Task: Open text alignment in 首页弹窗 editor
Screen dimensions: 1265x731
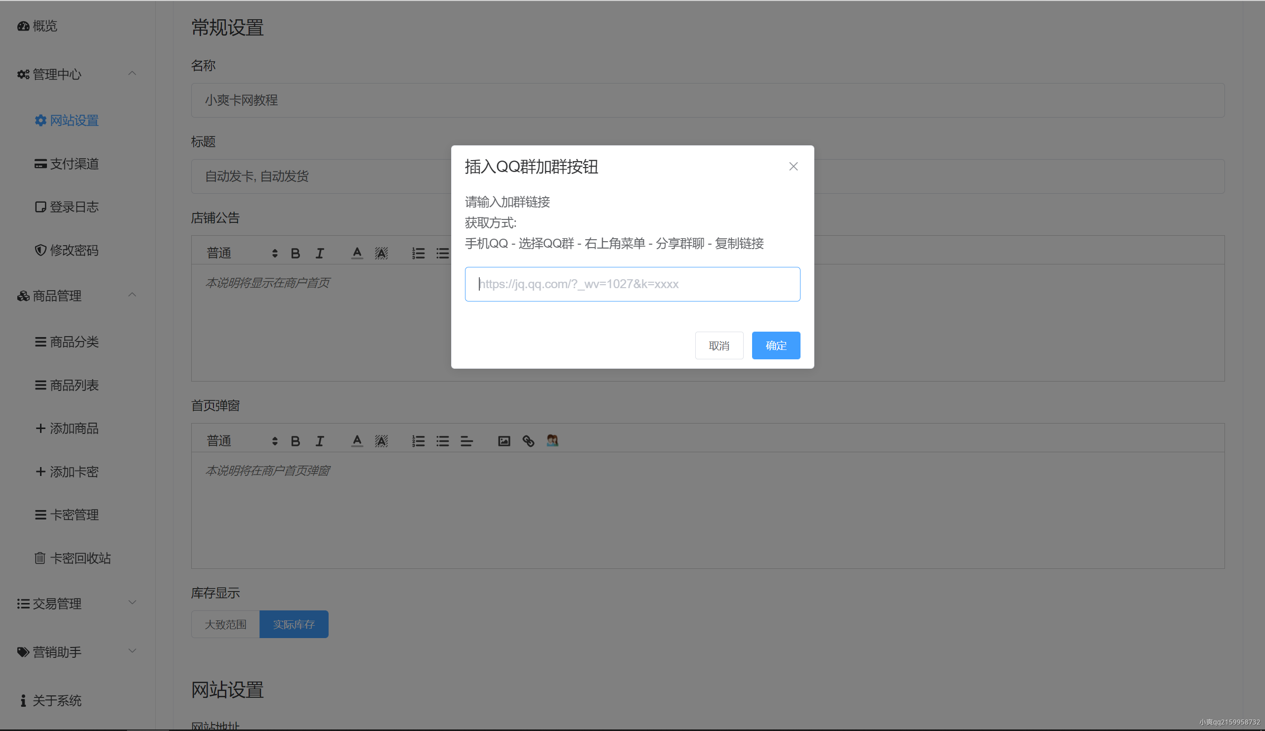Action: click(466, 441)
